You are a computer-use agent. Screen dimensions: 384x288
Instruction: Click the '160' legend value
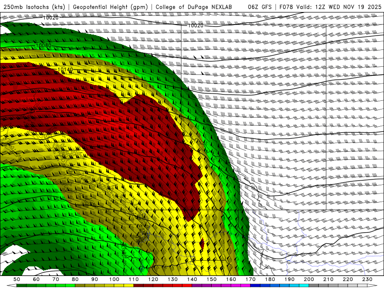pyautogui.click(x=231, y=279)
